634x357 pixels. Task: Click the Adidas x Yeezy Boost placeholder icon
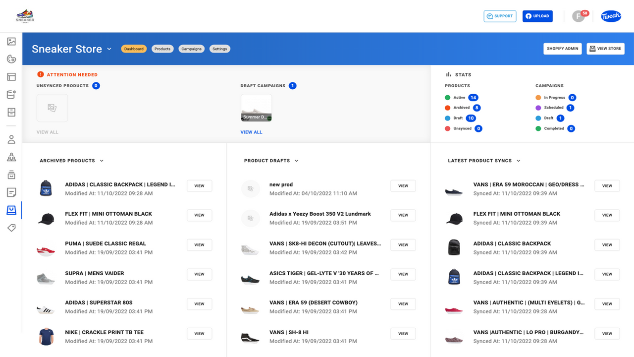250,218
